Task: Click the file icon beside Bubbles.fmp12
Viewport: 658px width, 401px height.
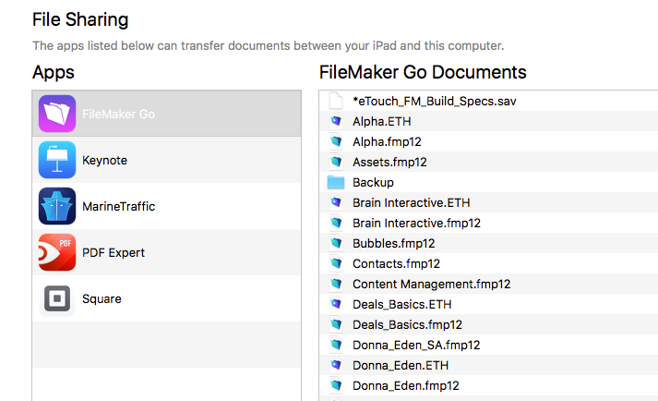Action: [336, 243]
